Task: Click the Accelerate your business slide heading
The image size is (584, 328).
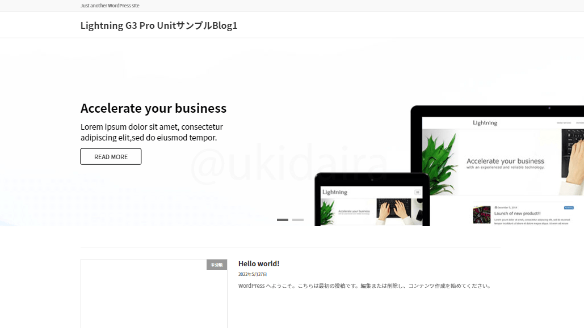Action: 153,108
